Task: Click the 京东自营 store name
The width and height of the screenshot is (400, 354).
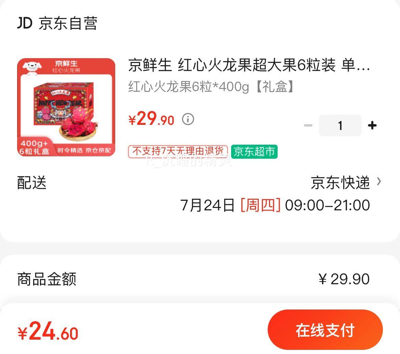Action: 68,23
